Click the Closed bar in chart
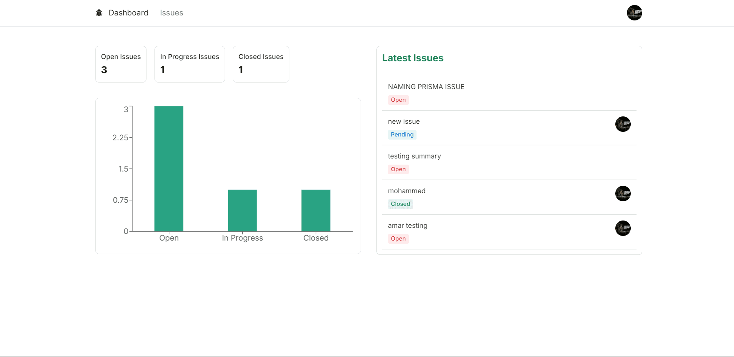 316,210
